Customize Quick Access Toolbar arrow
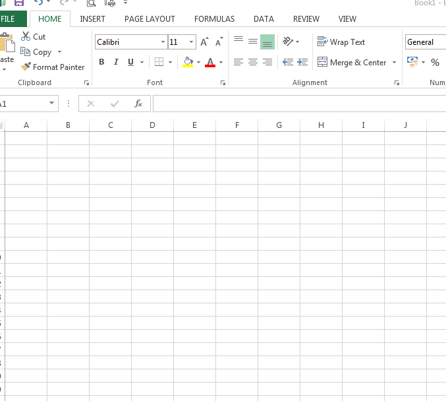446x401 pixels. point(125,3)
